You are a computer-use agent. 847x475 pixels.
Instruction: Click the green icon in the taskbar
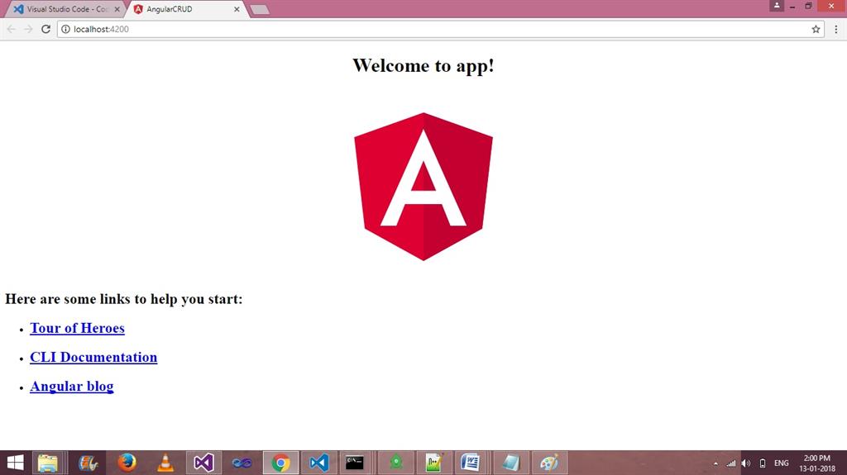(396, 463)
